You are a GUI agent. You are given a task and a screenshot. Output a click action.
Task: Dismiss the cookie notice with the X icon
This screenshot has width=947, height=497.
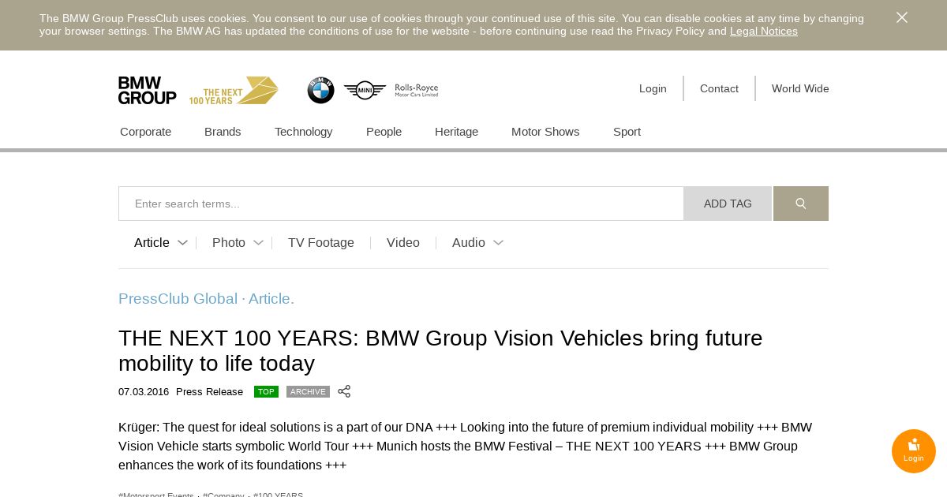click(x=902, y=17)
